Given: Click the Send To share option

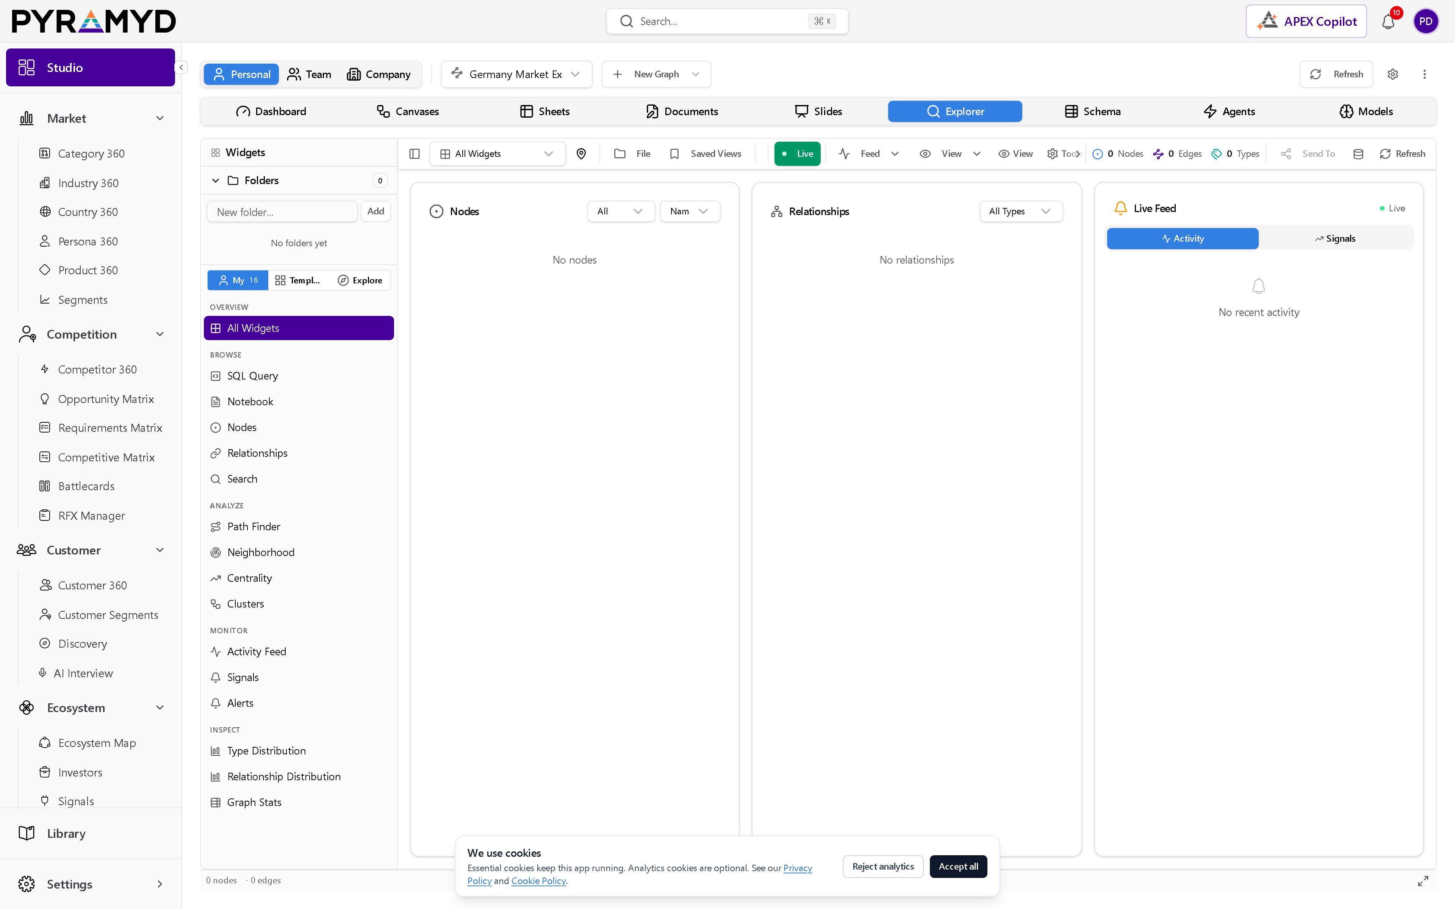Looking at the screenshot, I should coord(1308,154).
